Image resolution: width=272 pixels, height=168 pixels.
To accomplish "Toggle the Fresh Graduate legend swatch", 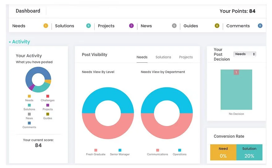I will [96, 150].
